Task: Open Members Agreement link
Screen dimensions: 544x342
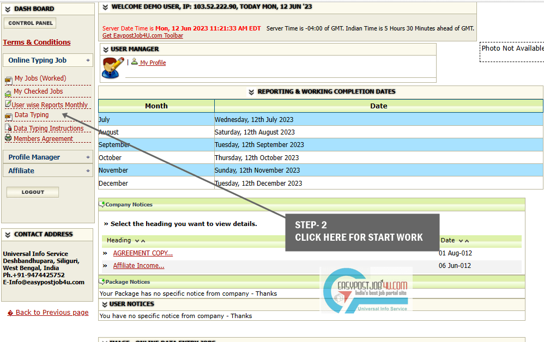Action: tap(44, 139)
